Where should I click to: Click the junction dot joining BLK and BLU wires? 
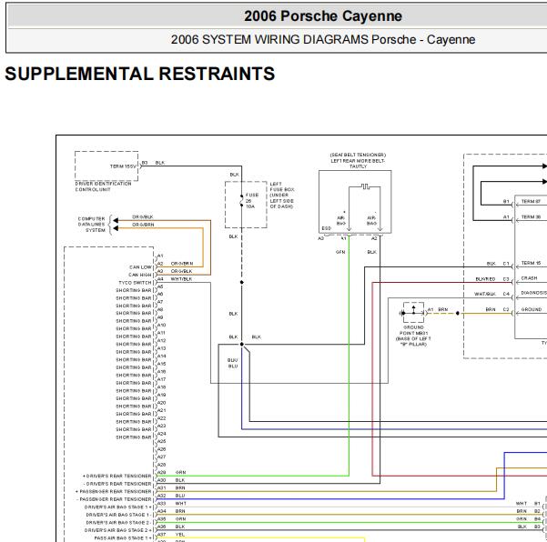[x=242, y=345]
